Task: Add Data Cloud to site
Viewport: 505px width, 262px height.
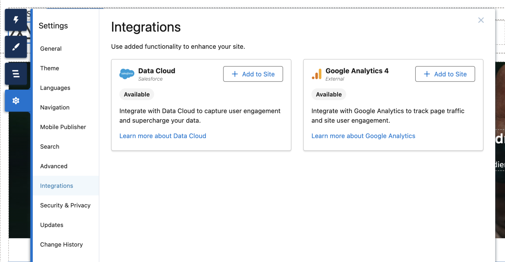Action: pyautogui.click(x=253, y=74)
